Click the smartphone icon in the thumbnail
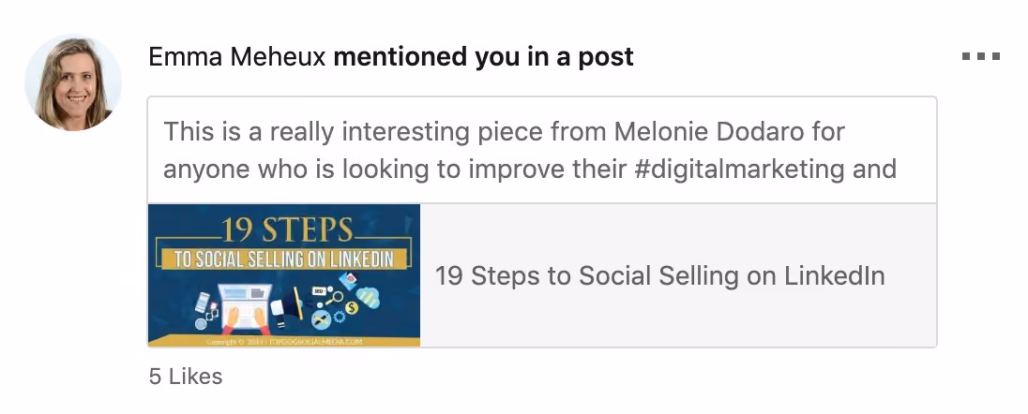 [202, 302]
